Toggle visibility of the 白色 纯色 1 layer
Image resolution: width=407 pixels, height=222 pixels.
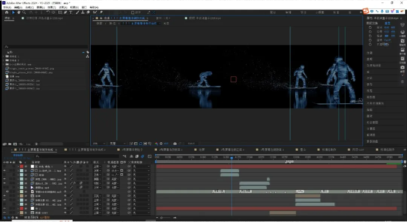click(4, 166)
